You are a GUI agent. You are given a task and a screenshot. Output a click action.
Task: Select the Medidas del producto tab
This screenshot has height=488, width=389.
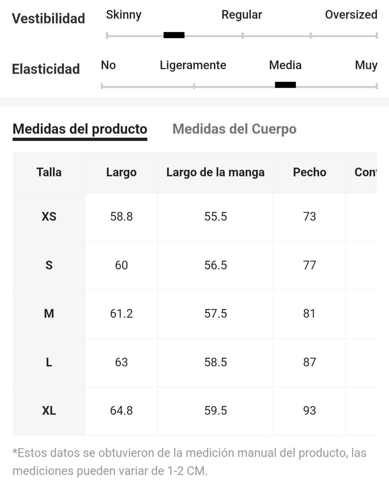[x=80, y=129]
